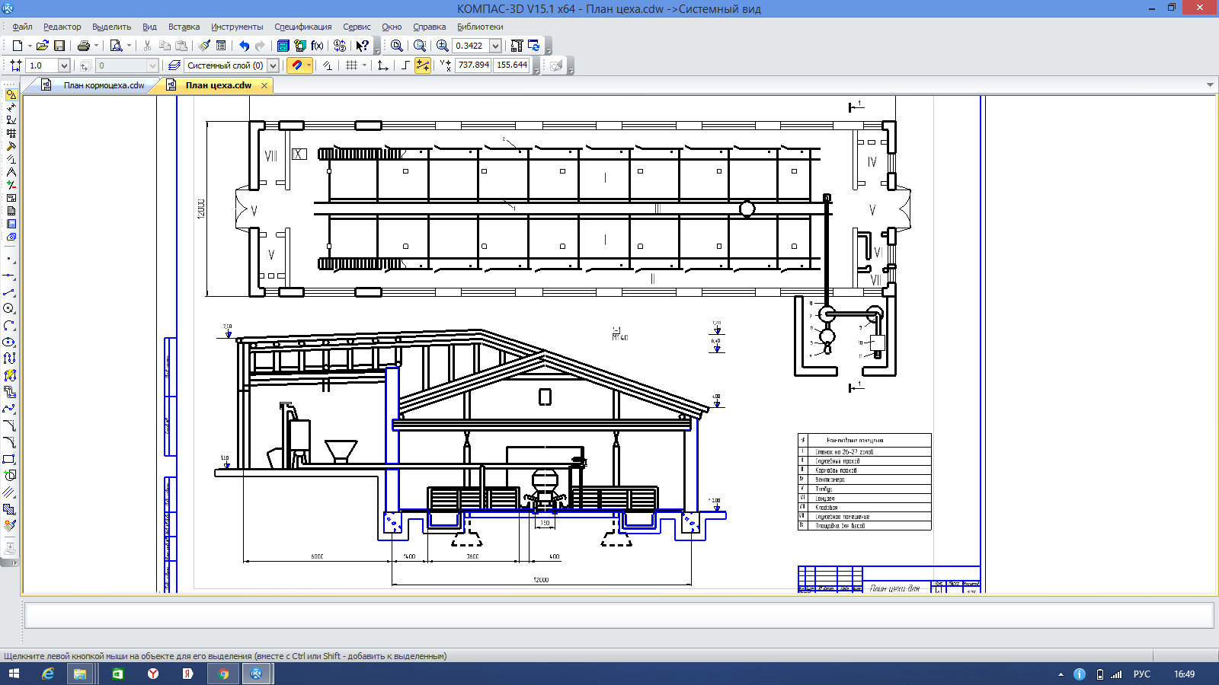The height and width of the screenshot is (685, 1219).
Task: Toggle orthogonal drawing mode
Action: pyautogui.click(x=405, y=65)
